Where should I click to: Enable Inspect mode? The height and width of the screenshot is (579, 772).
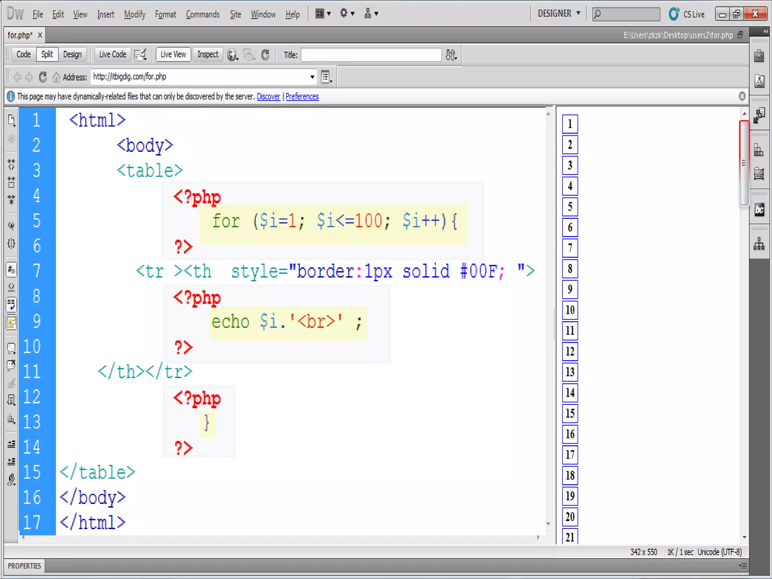point(208,55)
